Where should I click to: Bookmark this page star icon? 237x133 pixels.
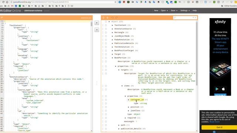pos(116,2)
